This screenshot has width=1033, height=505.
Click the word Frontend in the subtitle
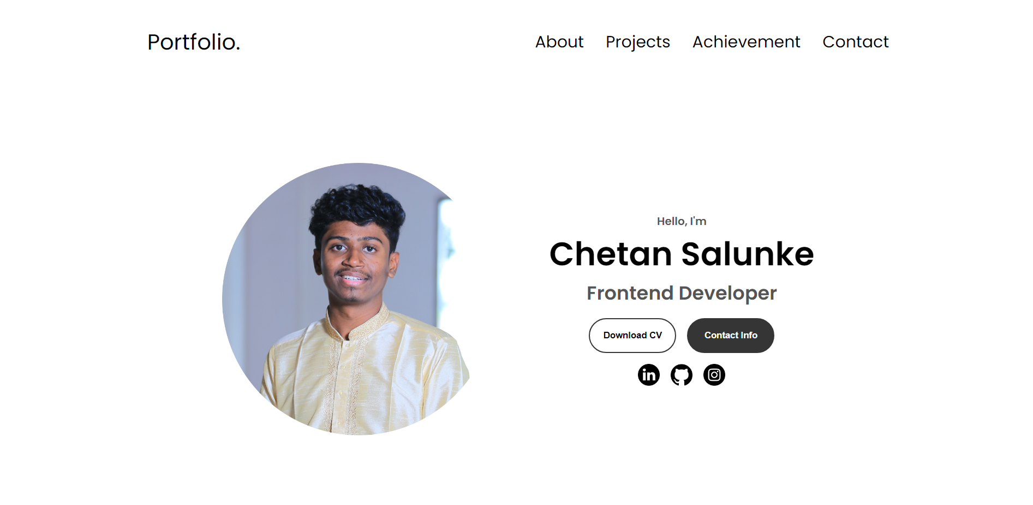point(630,293)
